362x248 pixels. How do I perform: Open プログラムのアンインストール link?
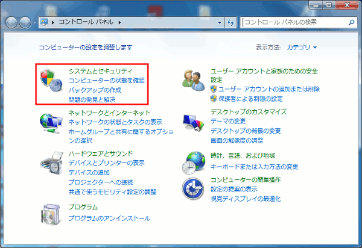point(109,218)
